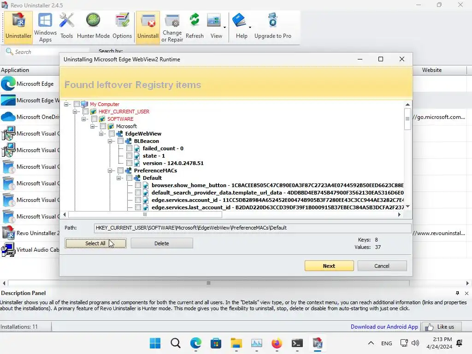472x354 pixels.
Task: Click registry tree horizontal scrollbar thumb
Action: (x=145, y=215)
